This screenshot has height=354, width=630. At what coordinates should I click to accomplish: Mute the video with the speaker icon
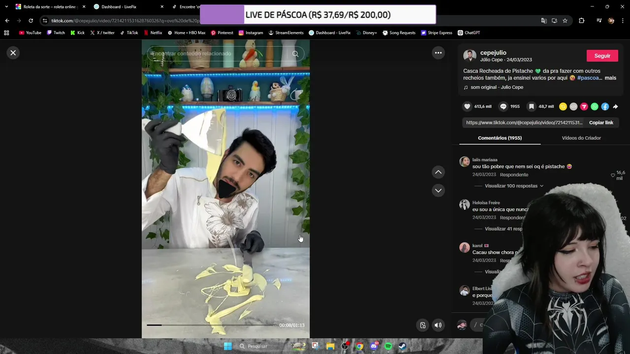click(x=438, y=325)
